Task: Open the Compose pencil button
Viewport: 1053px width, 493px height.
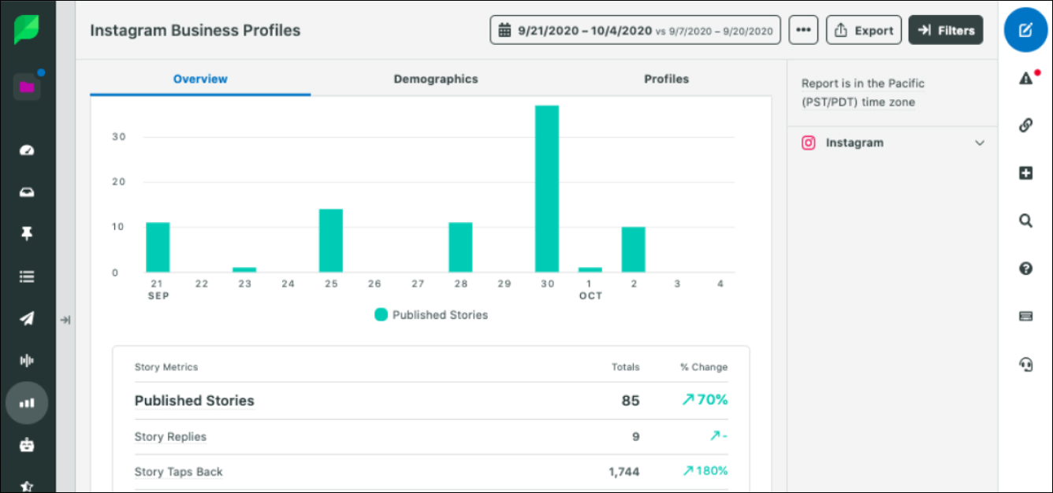Action: [1025, 31]
